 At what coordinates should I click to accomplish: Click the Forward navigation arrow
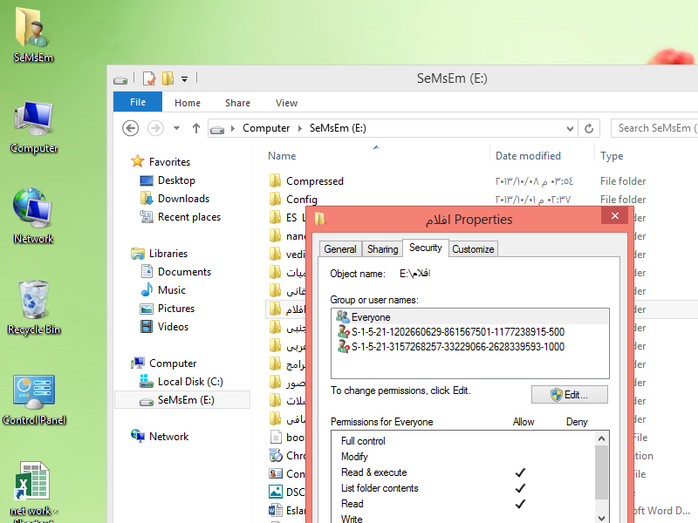(x=155, y=128)
